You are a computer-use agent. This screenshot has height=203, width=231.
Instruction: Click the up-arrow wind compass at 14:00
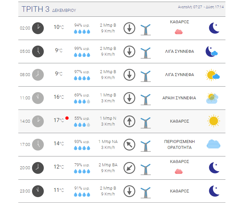click(x=129, y=121)
